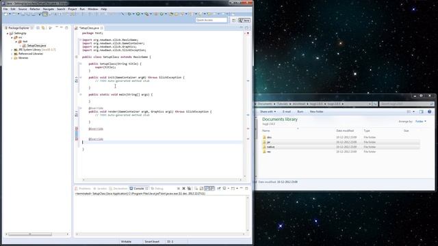Click the New Java Class green icon
438x246 pixels.
click(x=162, y=14)
